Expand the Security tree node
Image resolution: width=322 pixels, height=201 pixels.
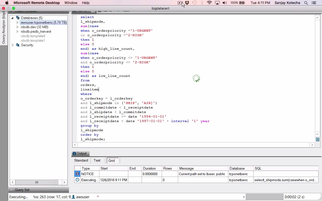pos(13,45)
